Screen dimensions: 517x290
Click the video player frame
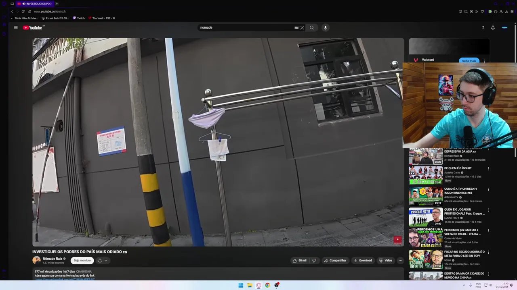coord(218,142)
